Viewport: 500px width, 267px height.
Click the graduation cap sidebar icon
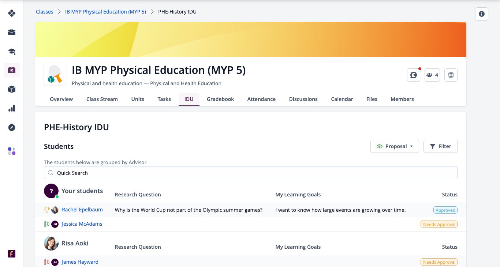click(12, 51)
